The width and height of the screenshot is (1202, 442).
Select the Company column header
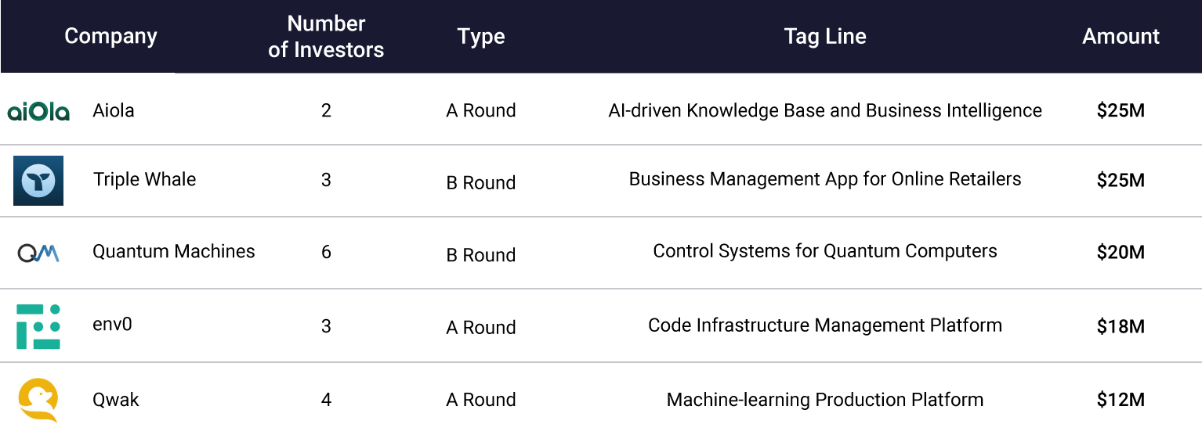pyautogui.click(x=110, y=36)
